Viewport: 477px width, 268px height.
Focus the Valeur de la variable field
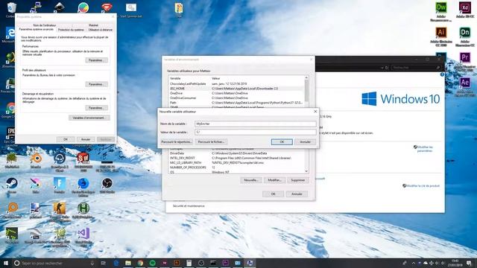coord(255,133)
